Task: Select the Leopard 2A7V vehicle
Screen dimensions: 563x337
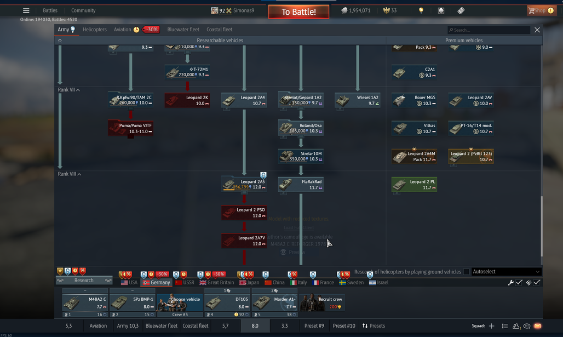Action: [244, 241]
